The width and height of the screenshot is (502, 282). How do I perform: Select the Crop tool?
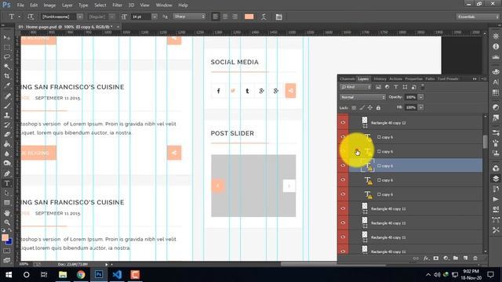[x=7, y=76]
